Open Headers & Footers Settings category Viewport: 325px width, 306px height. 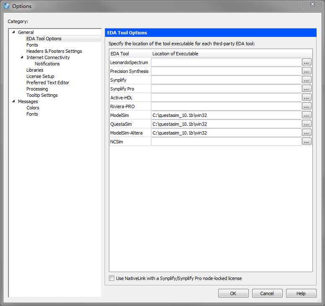54,51
